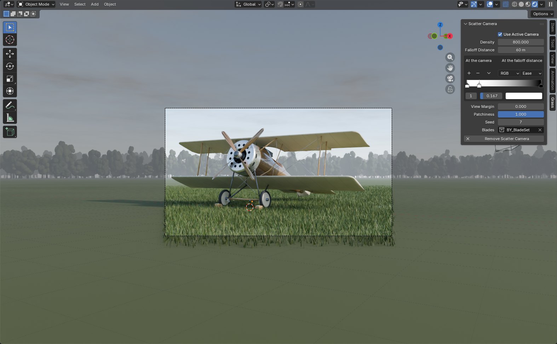Click the pan view hand icon
The height and width of the screenshot is (344, 557).
[x=450, y=68]
